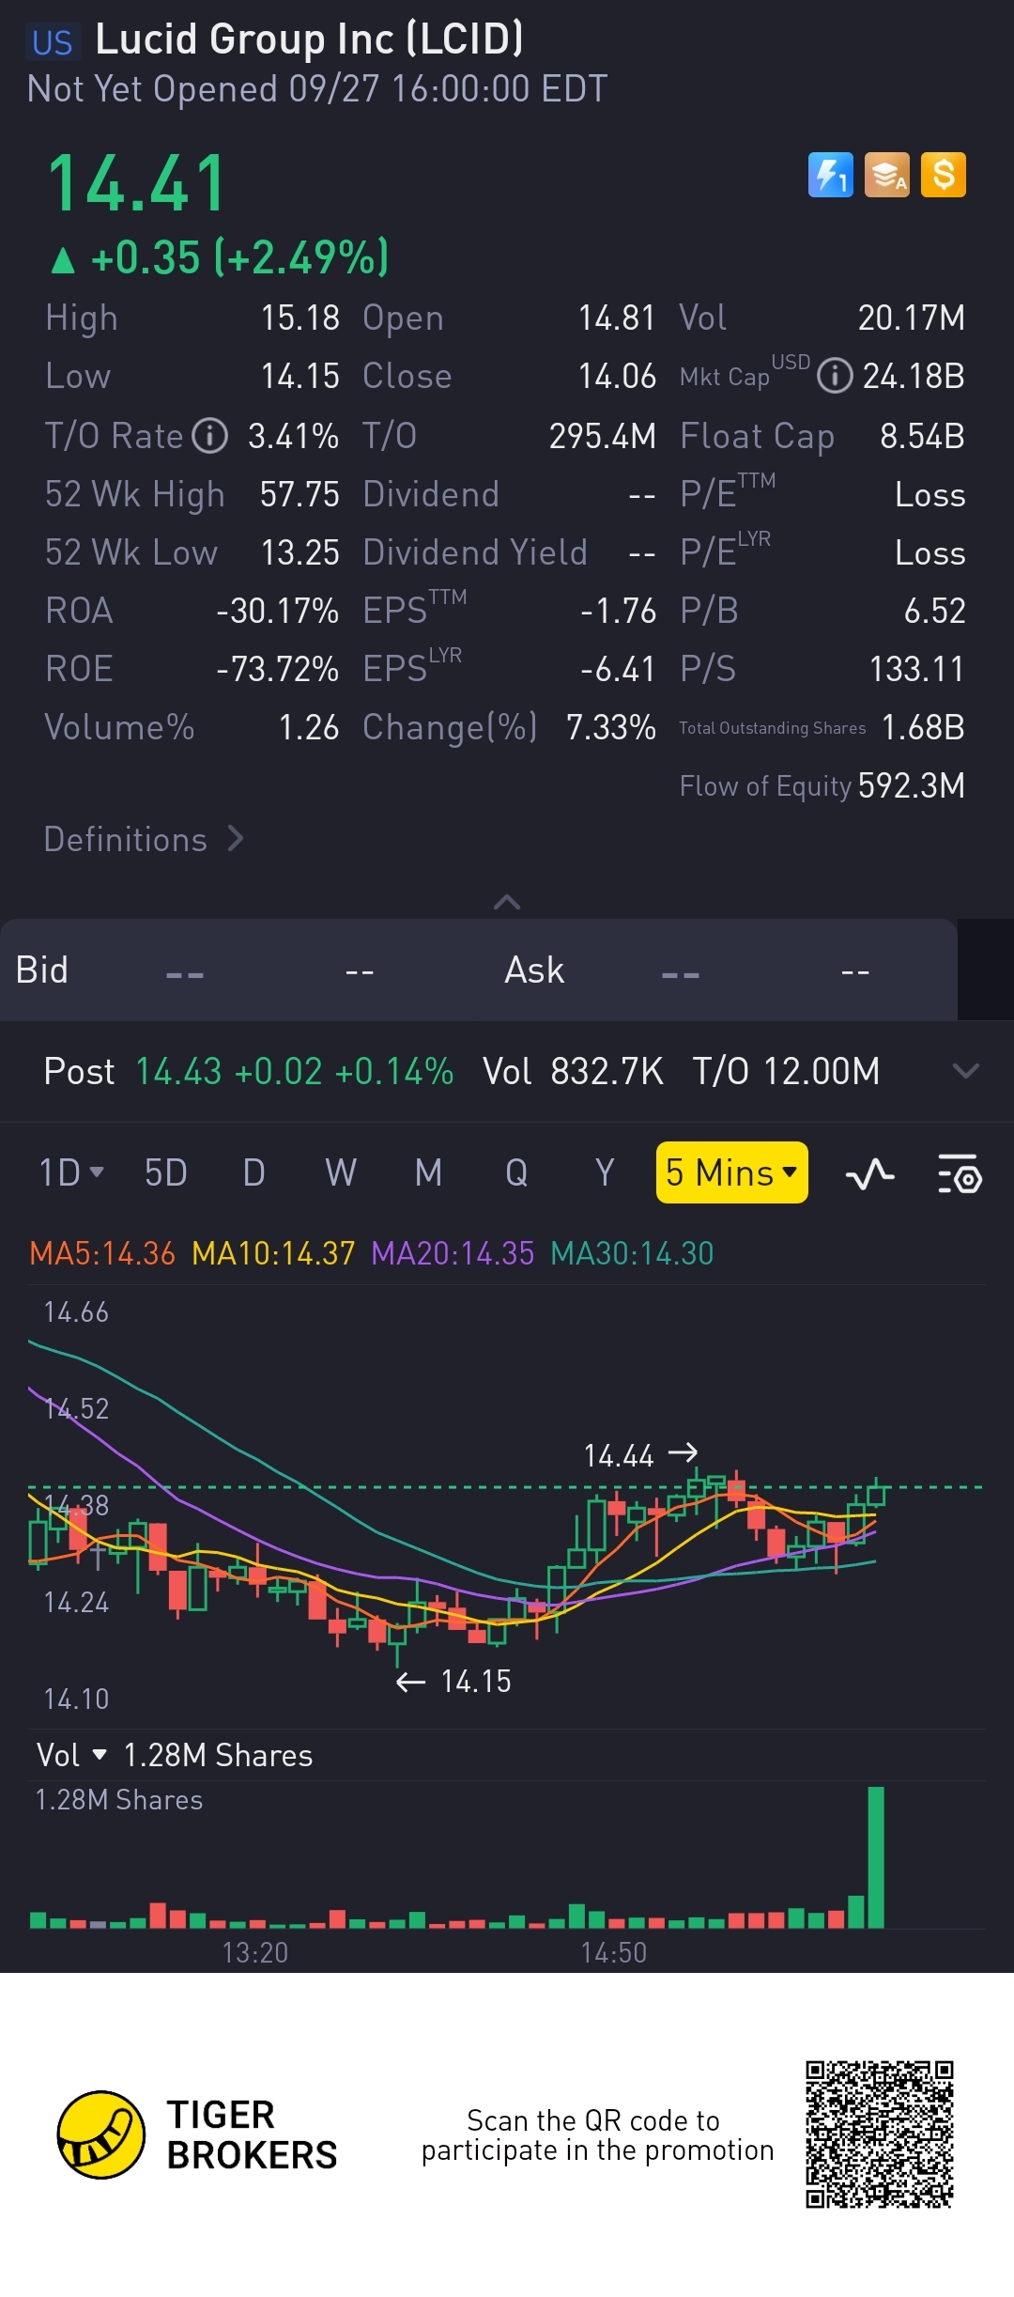Switch to 5D chart tab
1014x2297 pixels.
coord(165,1172)
